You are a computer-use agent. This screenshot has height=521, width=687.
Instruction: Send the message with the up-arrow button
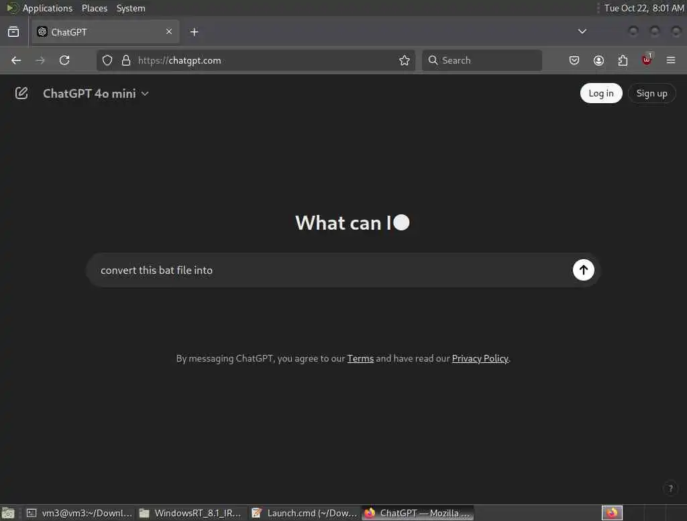point(583,270)
